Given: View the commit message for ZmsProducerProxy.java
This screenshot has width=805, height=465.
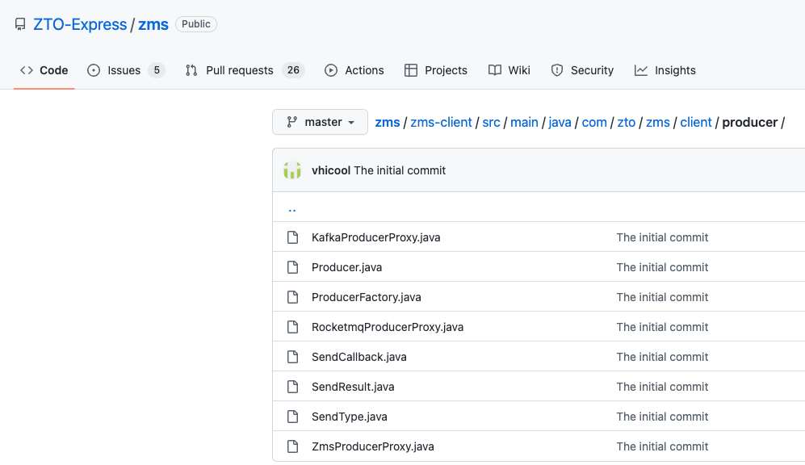Looking at the screenshot, I should tap(662, 446).
